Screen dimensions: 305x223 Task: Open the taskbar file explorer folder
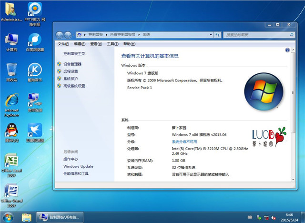click(x=27, y=217)
